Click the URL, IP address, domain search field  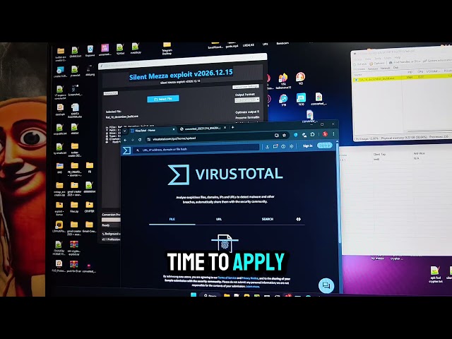196,149
